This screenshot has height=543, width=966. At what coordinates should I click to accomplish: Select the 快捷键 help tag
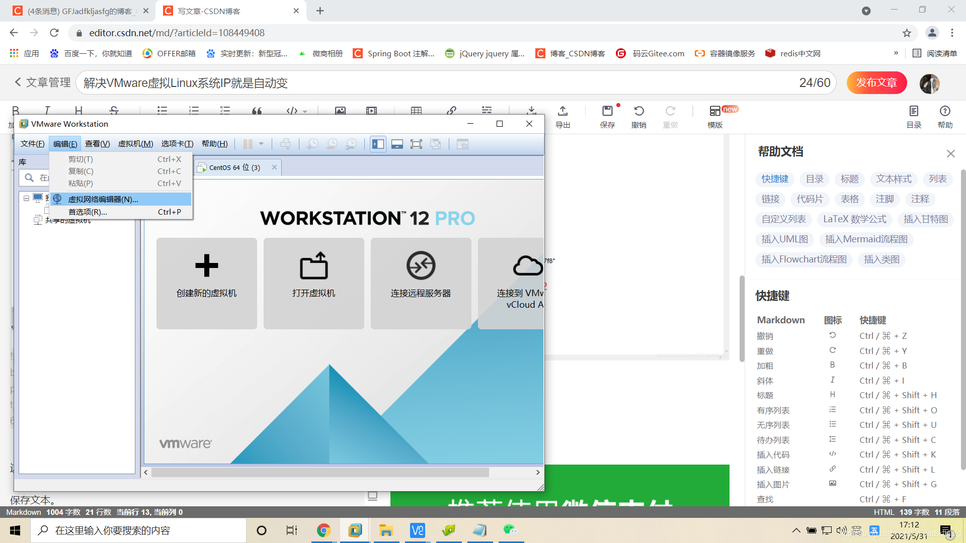[x=775, y=179]
